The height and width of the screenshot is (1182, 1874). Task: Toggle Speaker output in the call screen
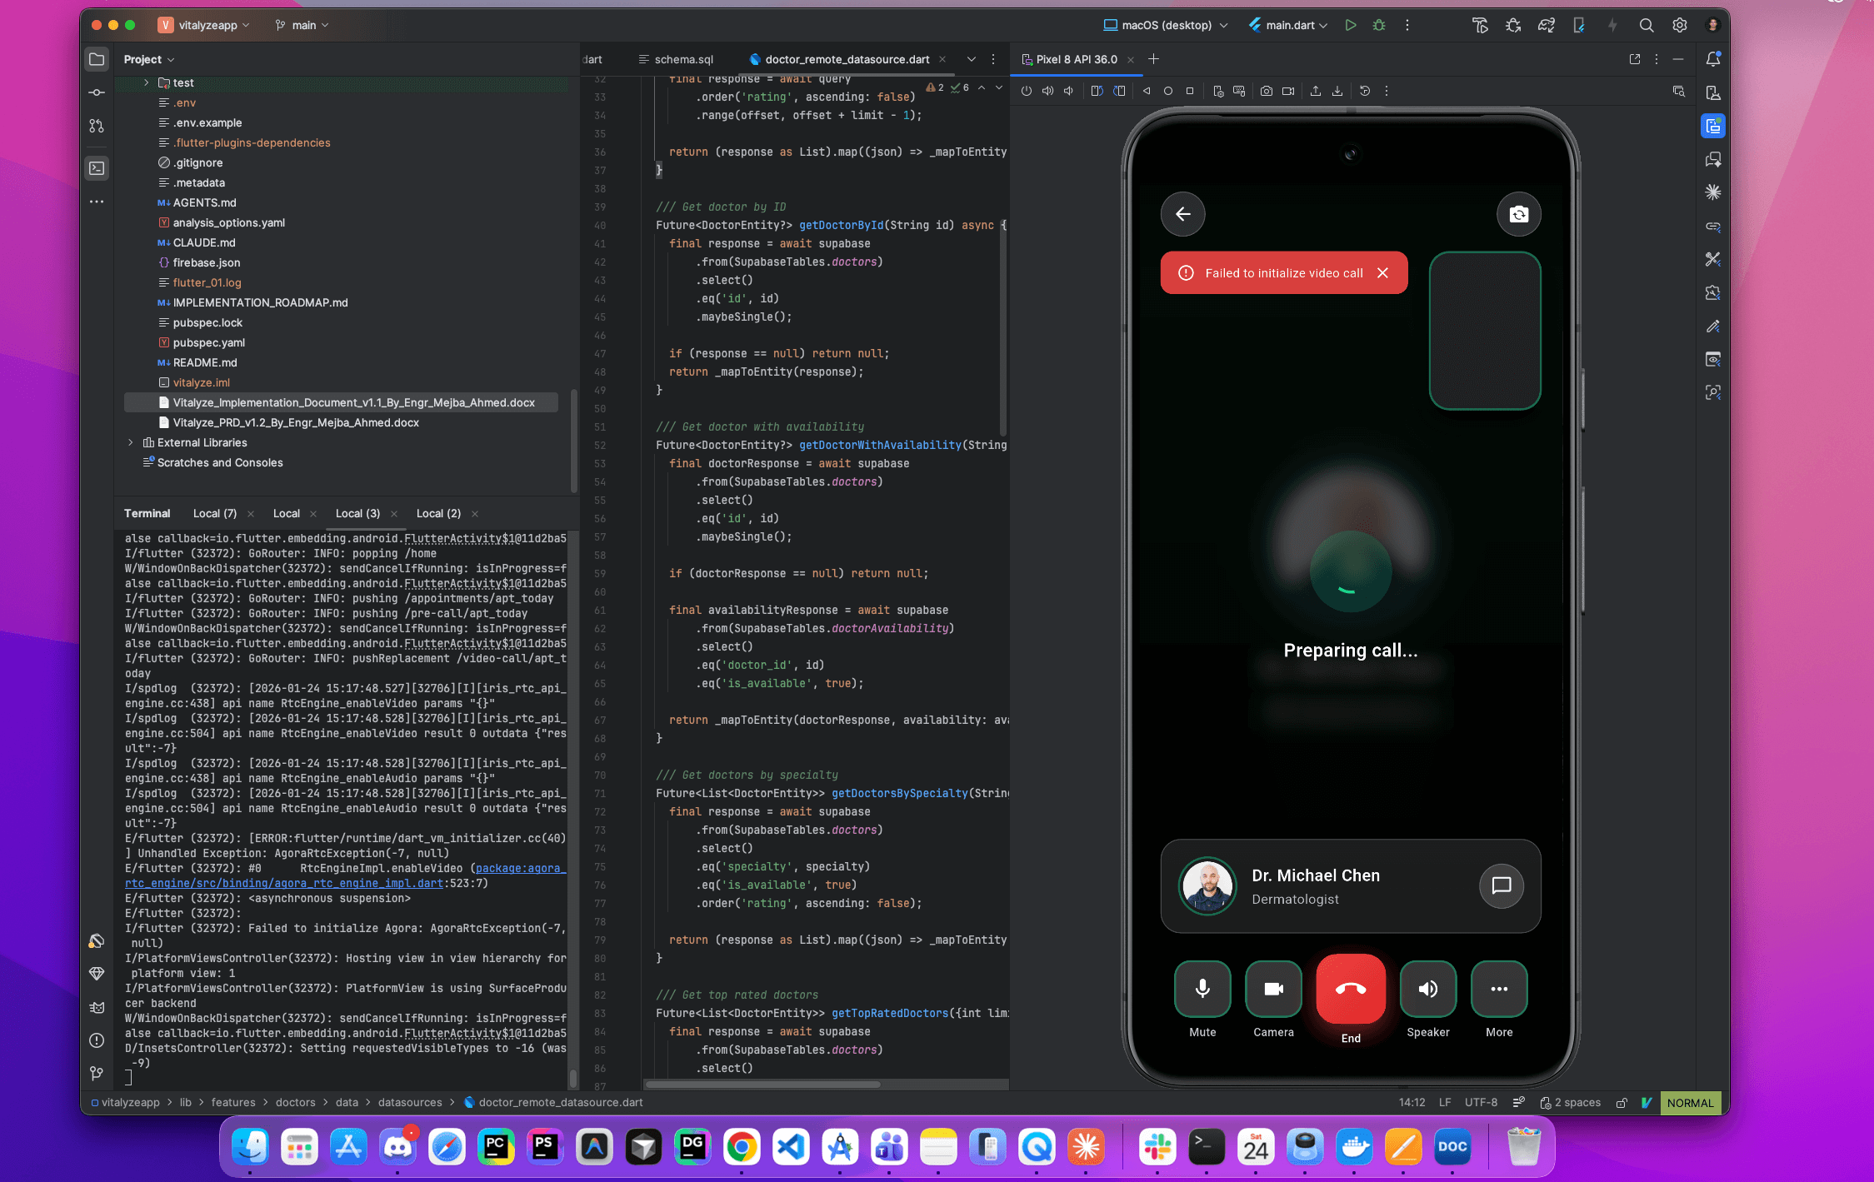[1427, 990]
